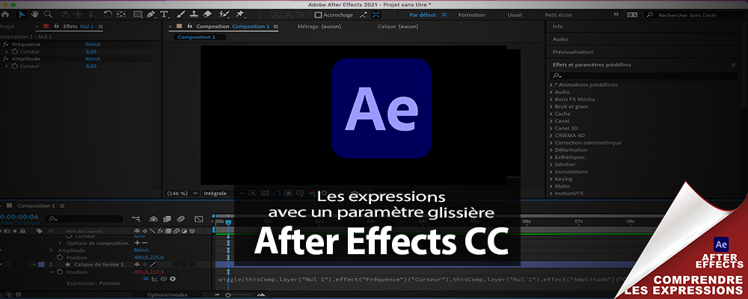The height and width of the screenshot is (299, 748).
Task: Click the timeline layer search field
Action: 85,219
